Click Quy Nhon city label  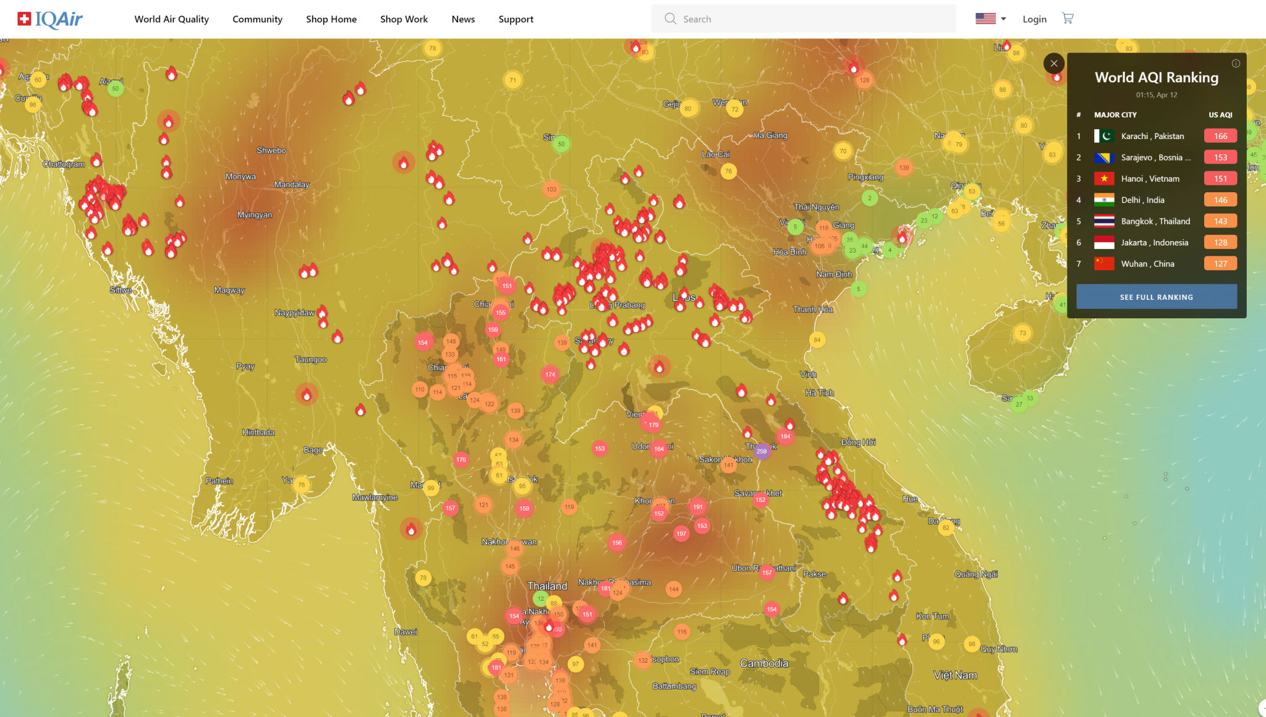tap(998, 649)
